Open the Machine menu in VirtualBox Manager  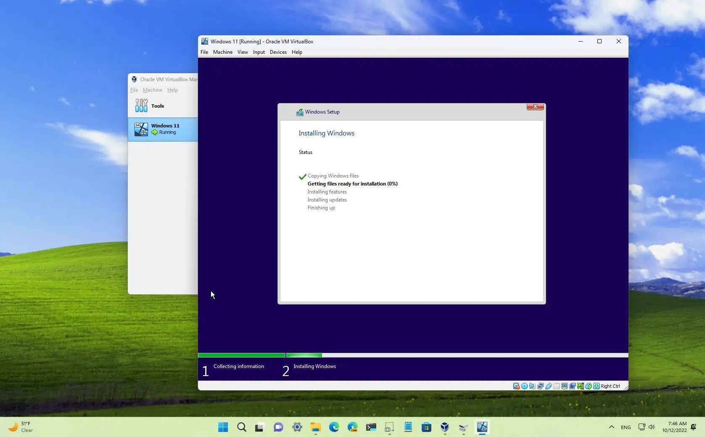click(152, 90)
